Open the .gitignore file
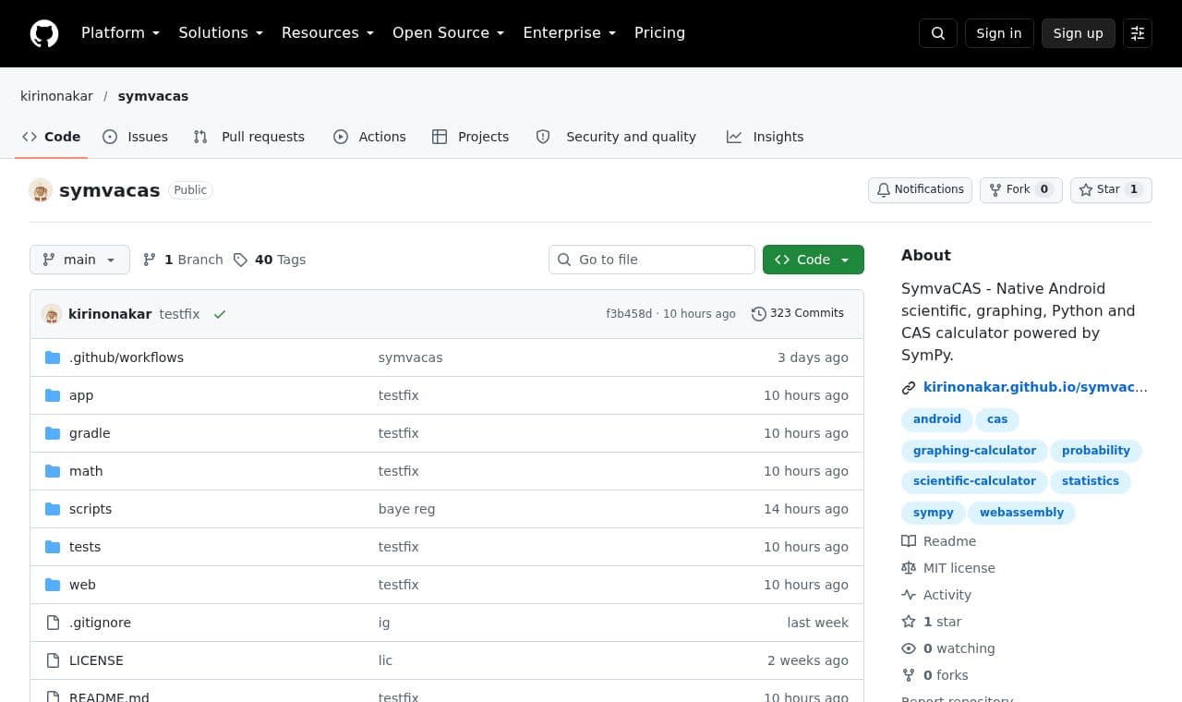Screen dimensions: 1182x702 click(x=100, y=623)
